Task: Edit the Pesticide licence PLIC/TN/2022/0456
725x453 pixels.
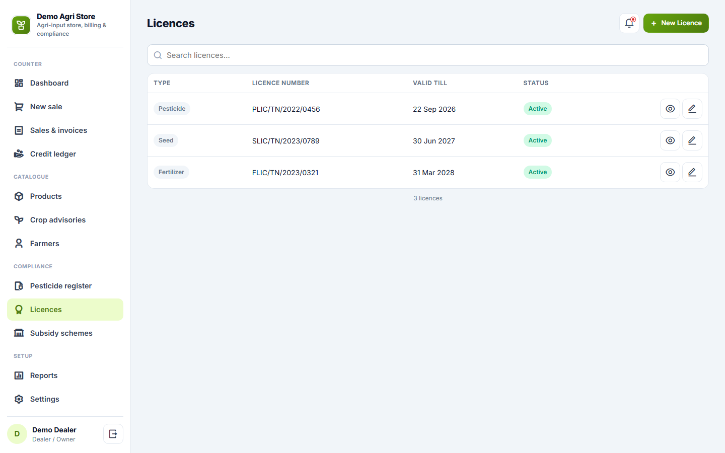Action: pyautogui.click(x=692, y=109)
